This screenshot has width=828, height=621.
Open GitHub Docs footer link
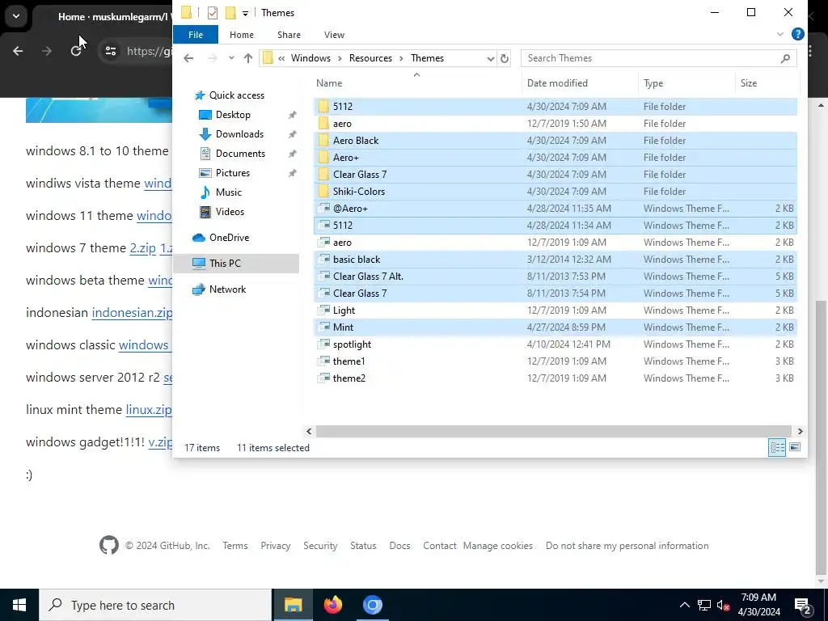[x=399, y=546]
